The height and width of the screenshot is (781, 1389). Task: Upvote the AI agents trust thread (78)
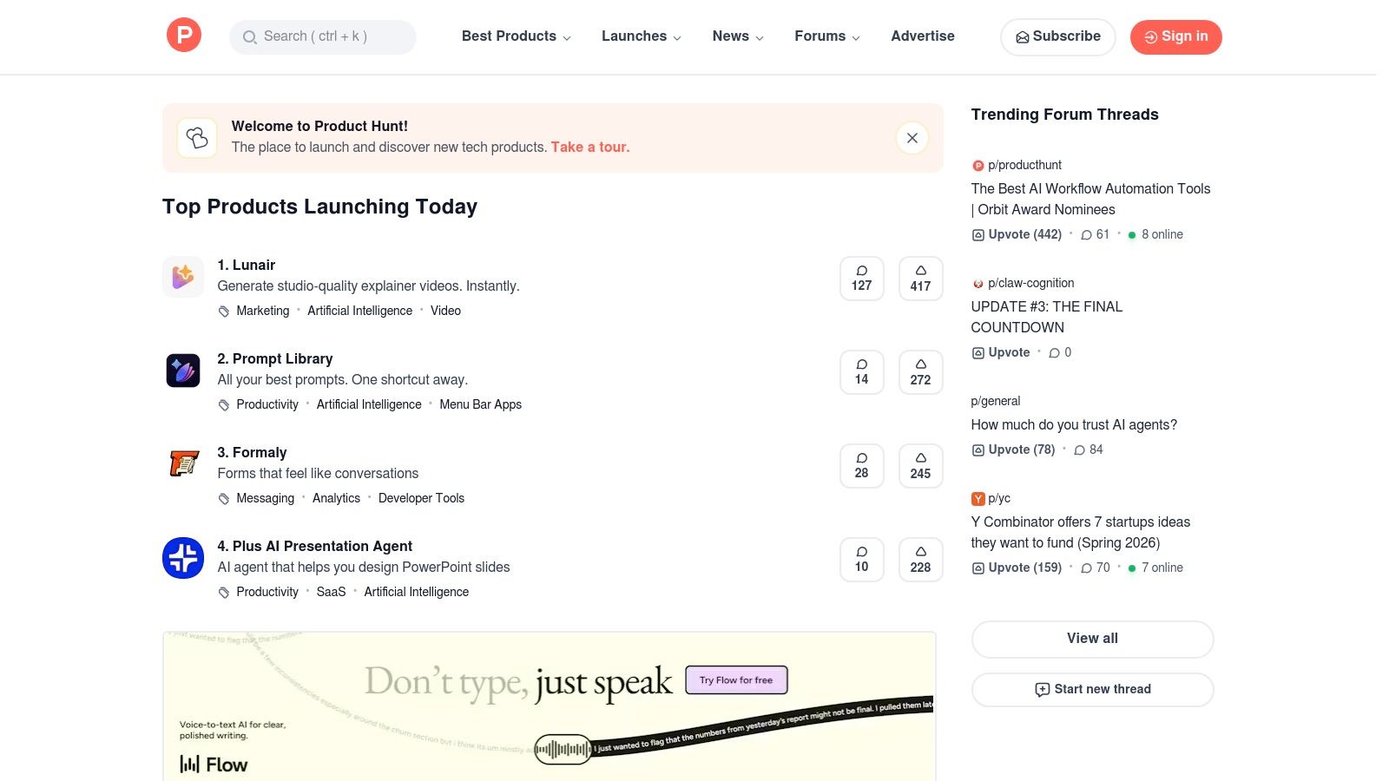pos(1013,450)
